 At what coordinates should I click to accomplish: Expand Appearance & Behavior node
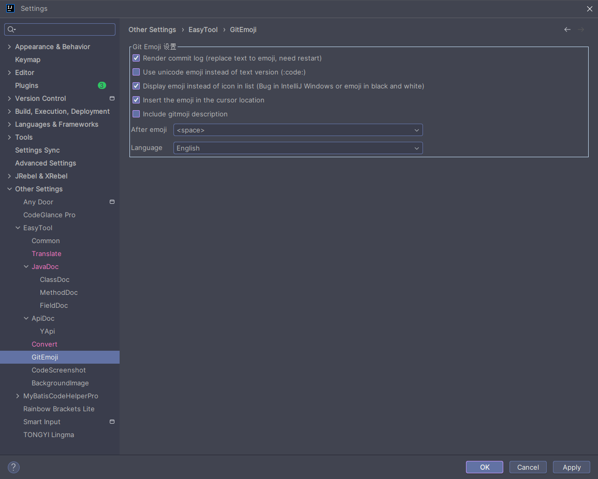(9, 47)
